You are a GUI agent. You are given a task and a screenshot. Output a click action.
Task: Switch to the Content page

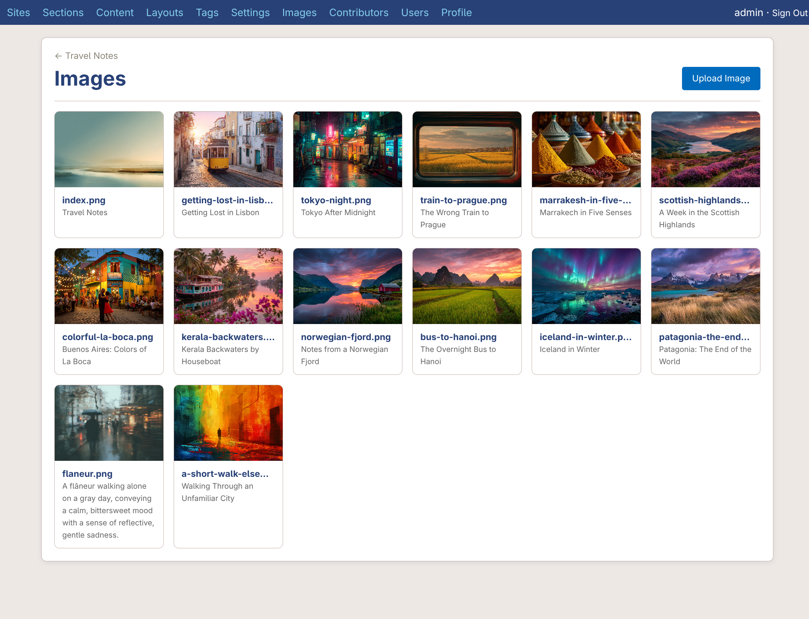(115, 12)
